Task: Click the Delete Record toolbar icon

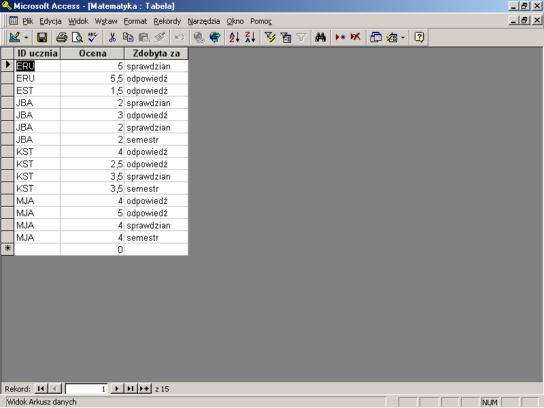Action: tap(356, 37)
